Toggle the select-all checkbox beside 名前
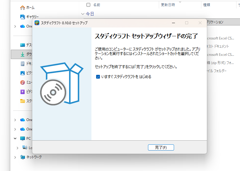 (88, 5)
